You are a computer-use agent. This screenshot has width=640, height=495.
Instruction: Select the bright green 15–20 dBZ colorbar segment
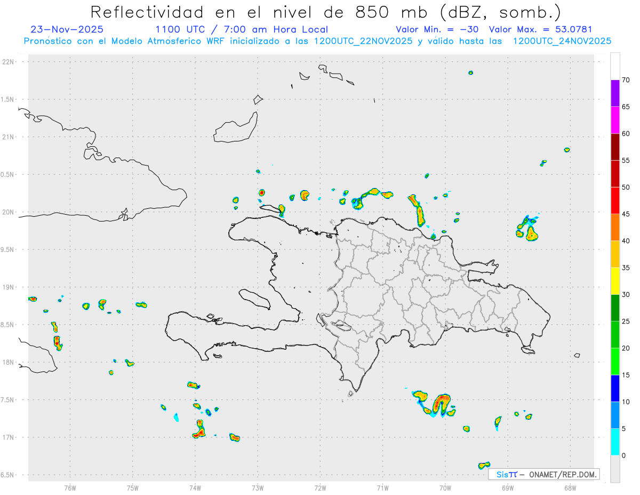615,362
